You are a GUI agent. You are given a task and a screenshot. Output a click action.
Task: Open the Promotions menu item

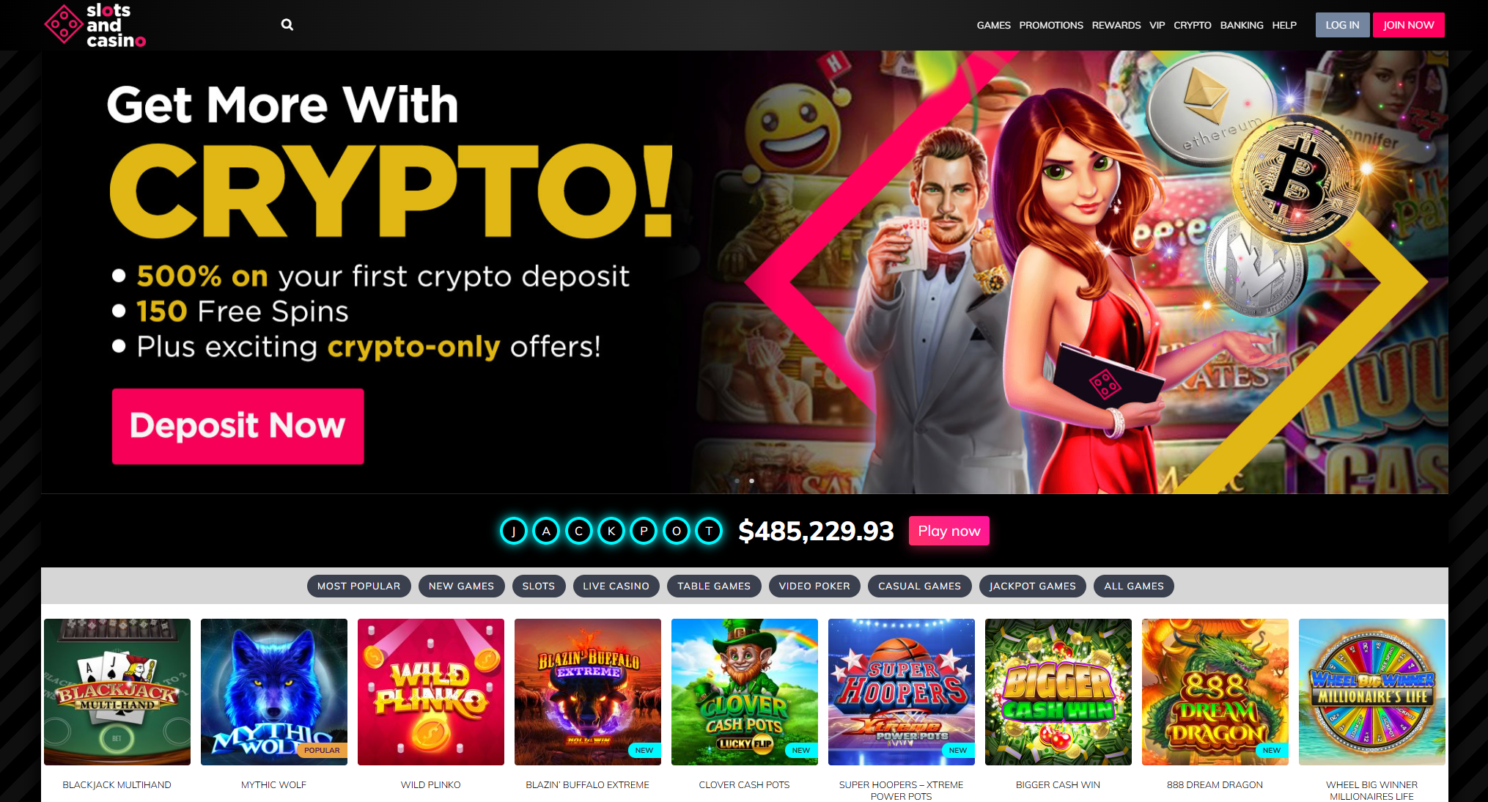(x=1051, y=25)
